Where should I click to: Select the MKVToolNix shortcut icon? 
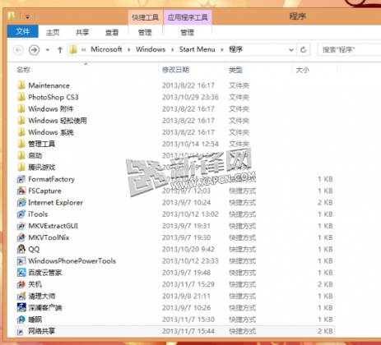click(x=21, y=237)
